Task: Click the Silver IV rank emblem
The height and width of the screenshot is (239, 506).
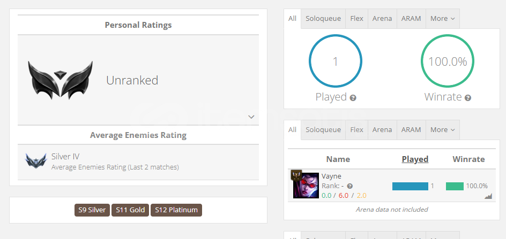Action: (36, 160)
